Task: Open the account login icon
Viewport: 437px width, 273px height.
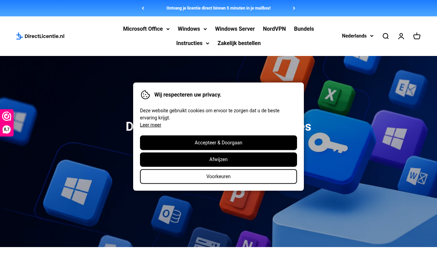Action: click(x=401, y=36)
